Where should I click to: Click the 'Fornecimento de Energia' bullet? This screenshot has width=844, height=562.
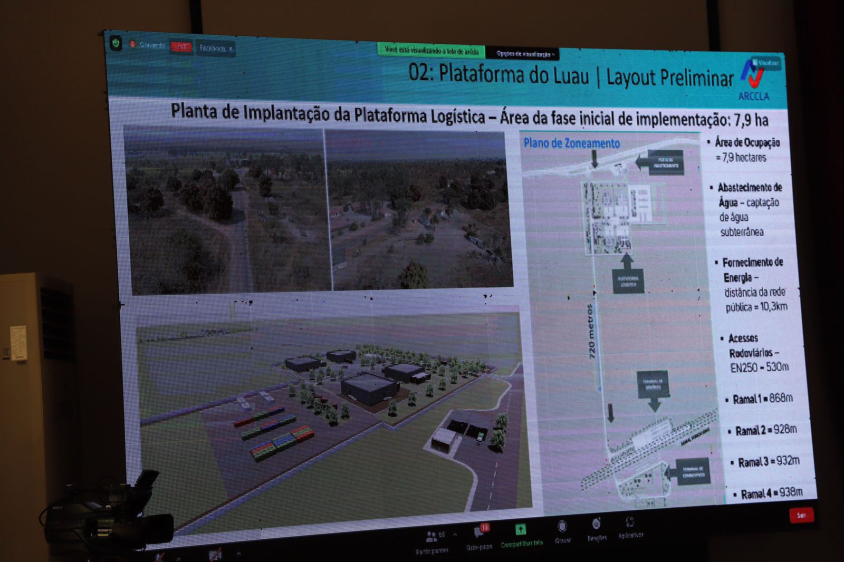[x=752, y=285]
